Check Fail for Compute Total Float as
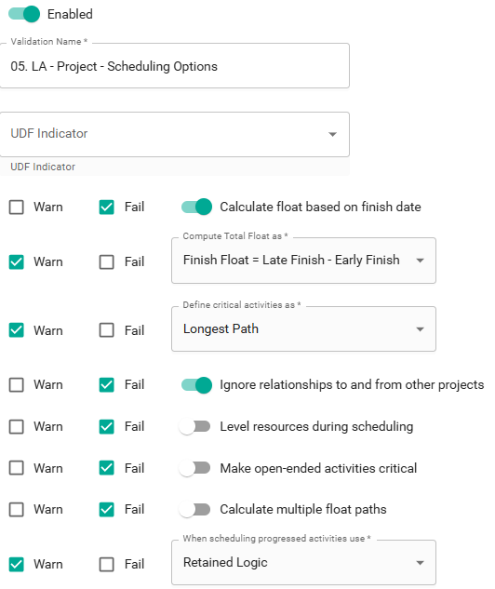Viewport: 495px width, 589px height. (107, 261)
